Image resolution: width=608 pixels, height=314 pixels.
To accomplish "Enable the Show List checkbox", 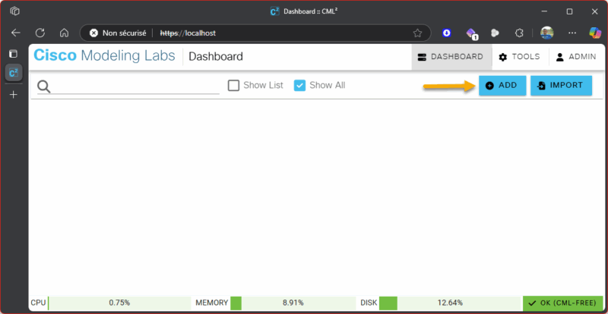I will click(233, 85).
